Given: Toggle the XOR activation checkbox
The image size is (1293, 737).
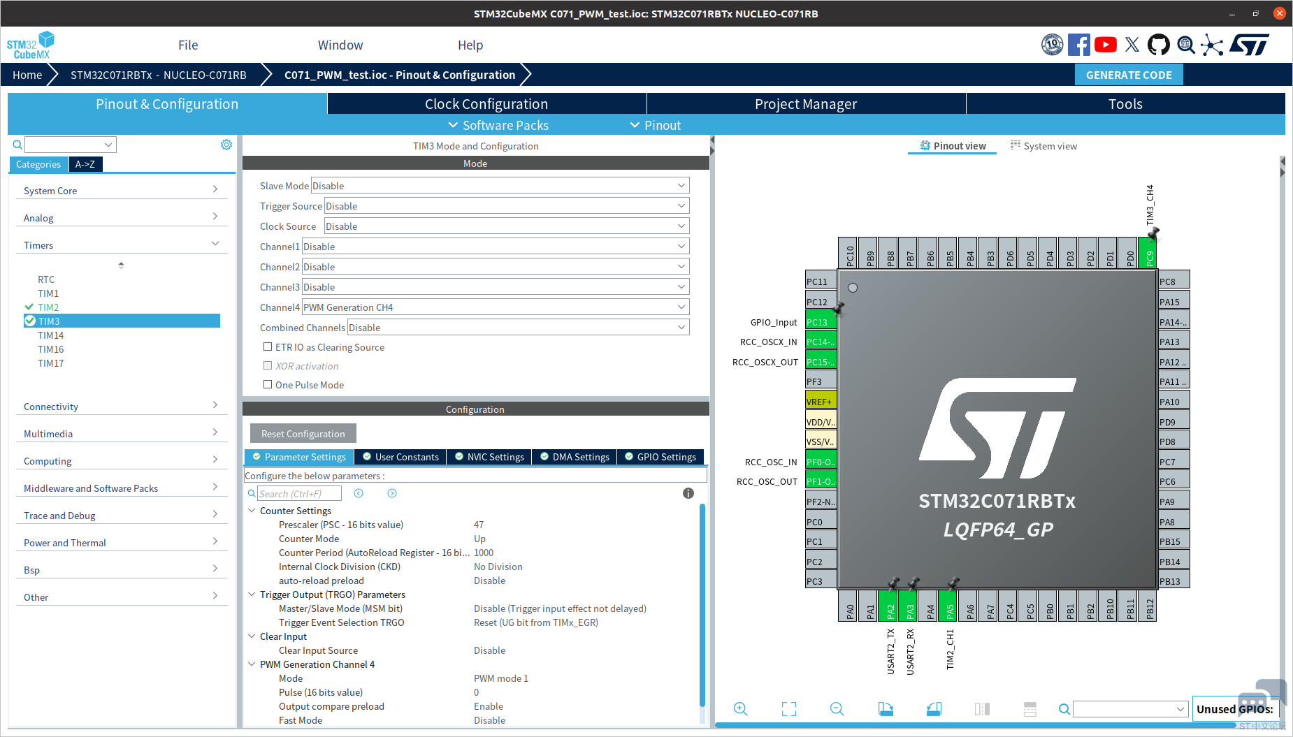Looking at the screenshot, I should [268, 365].
